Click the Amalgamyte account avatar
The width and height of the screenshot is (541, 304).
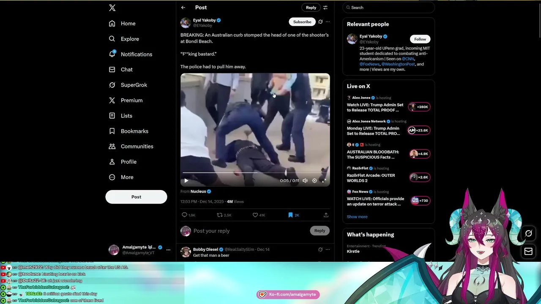click(x=114, y=250)
